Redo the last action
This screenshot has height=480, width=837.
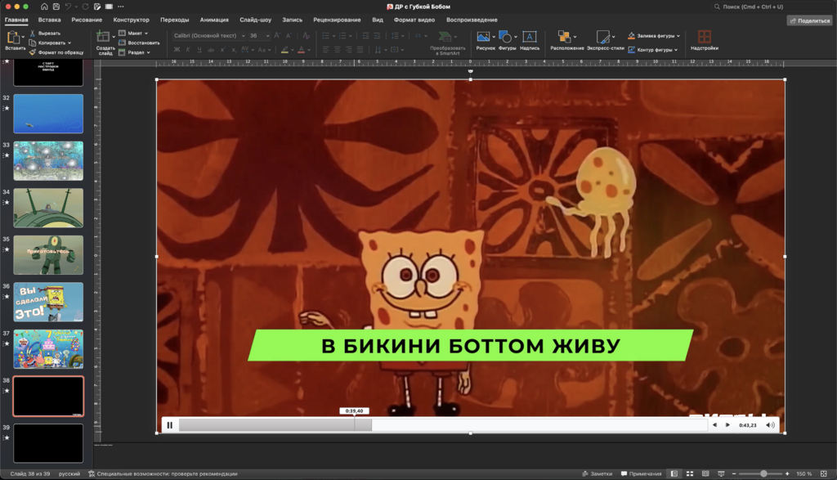[x=85, y=7]
